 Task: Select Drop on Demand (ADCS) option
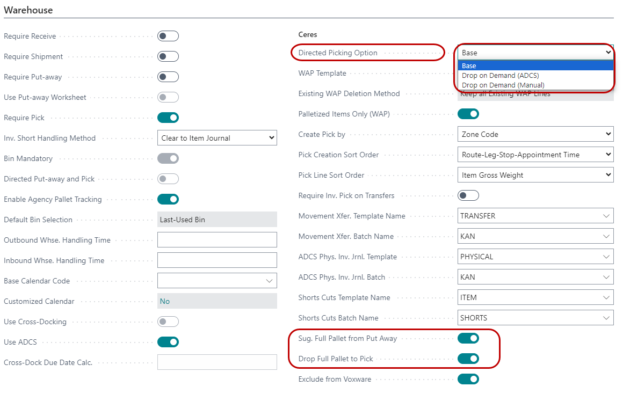pos(500,76)
